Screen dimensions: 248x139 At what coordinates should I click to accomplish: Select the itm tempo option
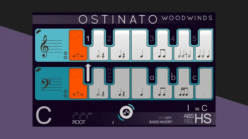click(109, 81)
